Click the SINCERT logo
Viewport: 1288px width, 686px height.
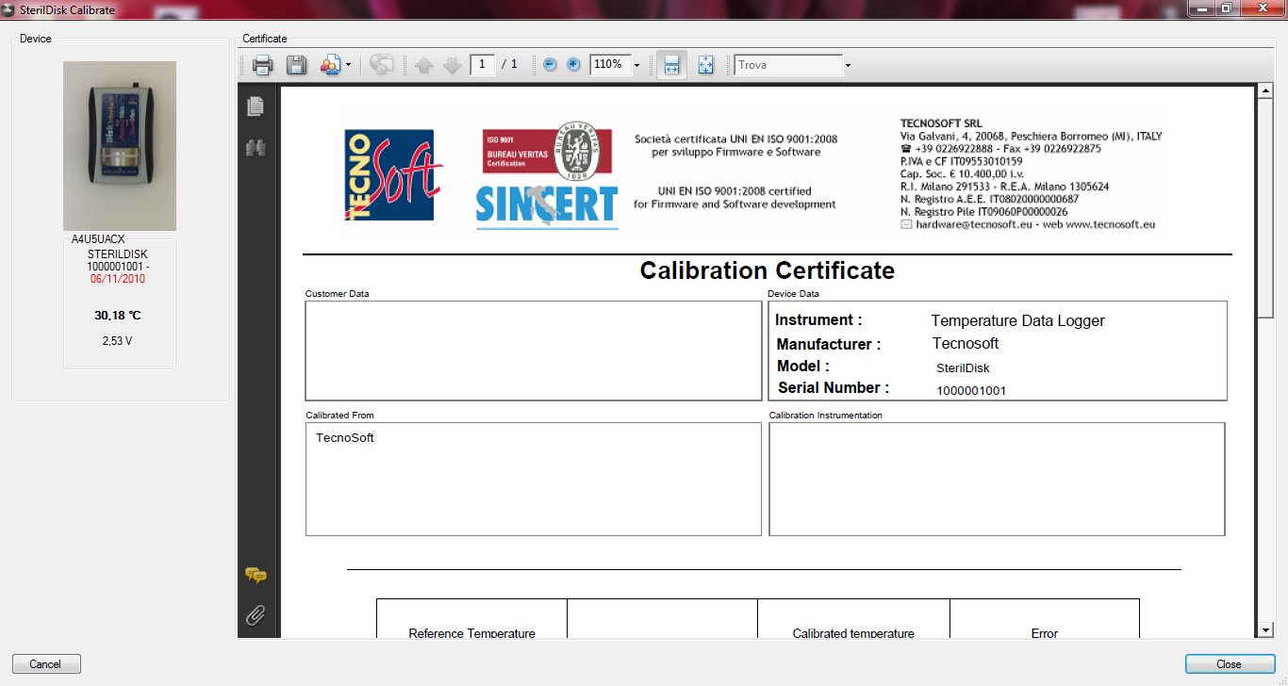(547, 205)
